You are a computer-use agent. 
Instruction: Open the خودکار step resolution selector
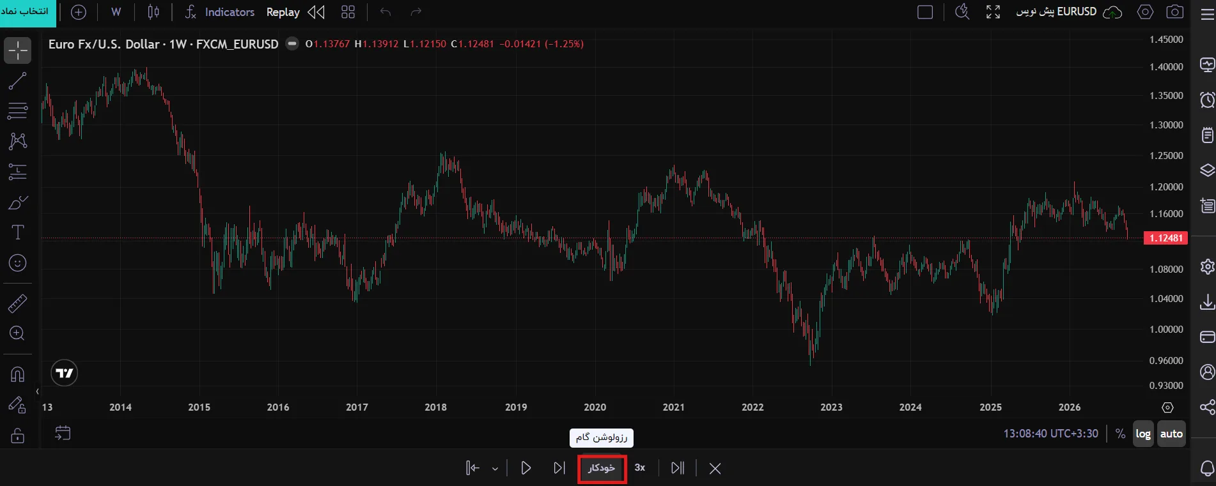click(x=602, y=468)
